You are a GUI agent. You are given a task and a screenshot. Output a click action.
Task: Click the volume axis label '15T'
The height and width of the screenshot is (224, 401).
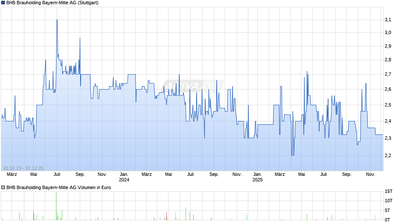pos(389,191)
